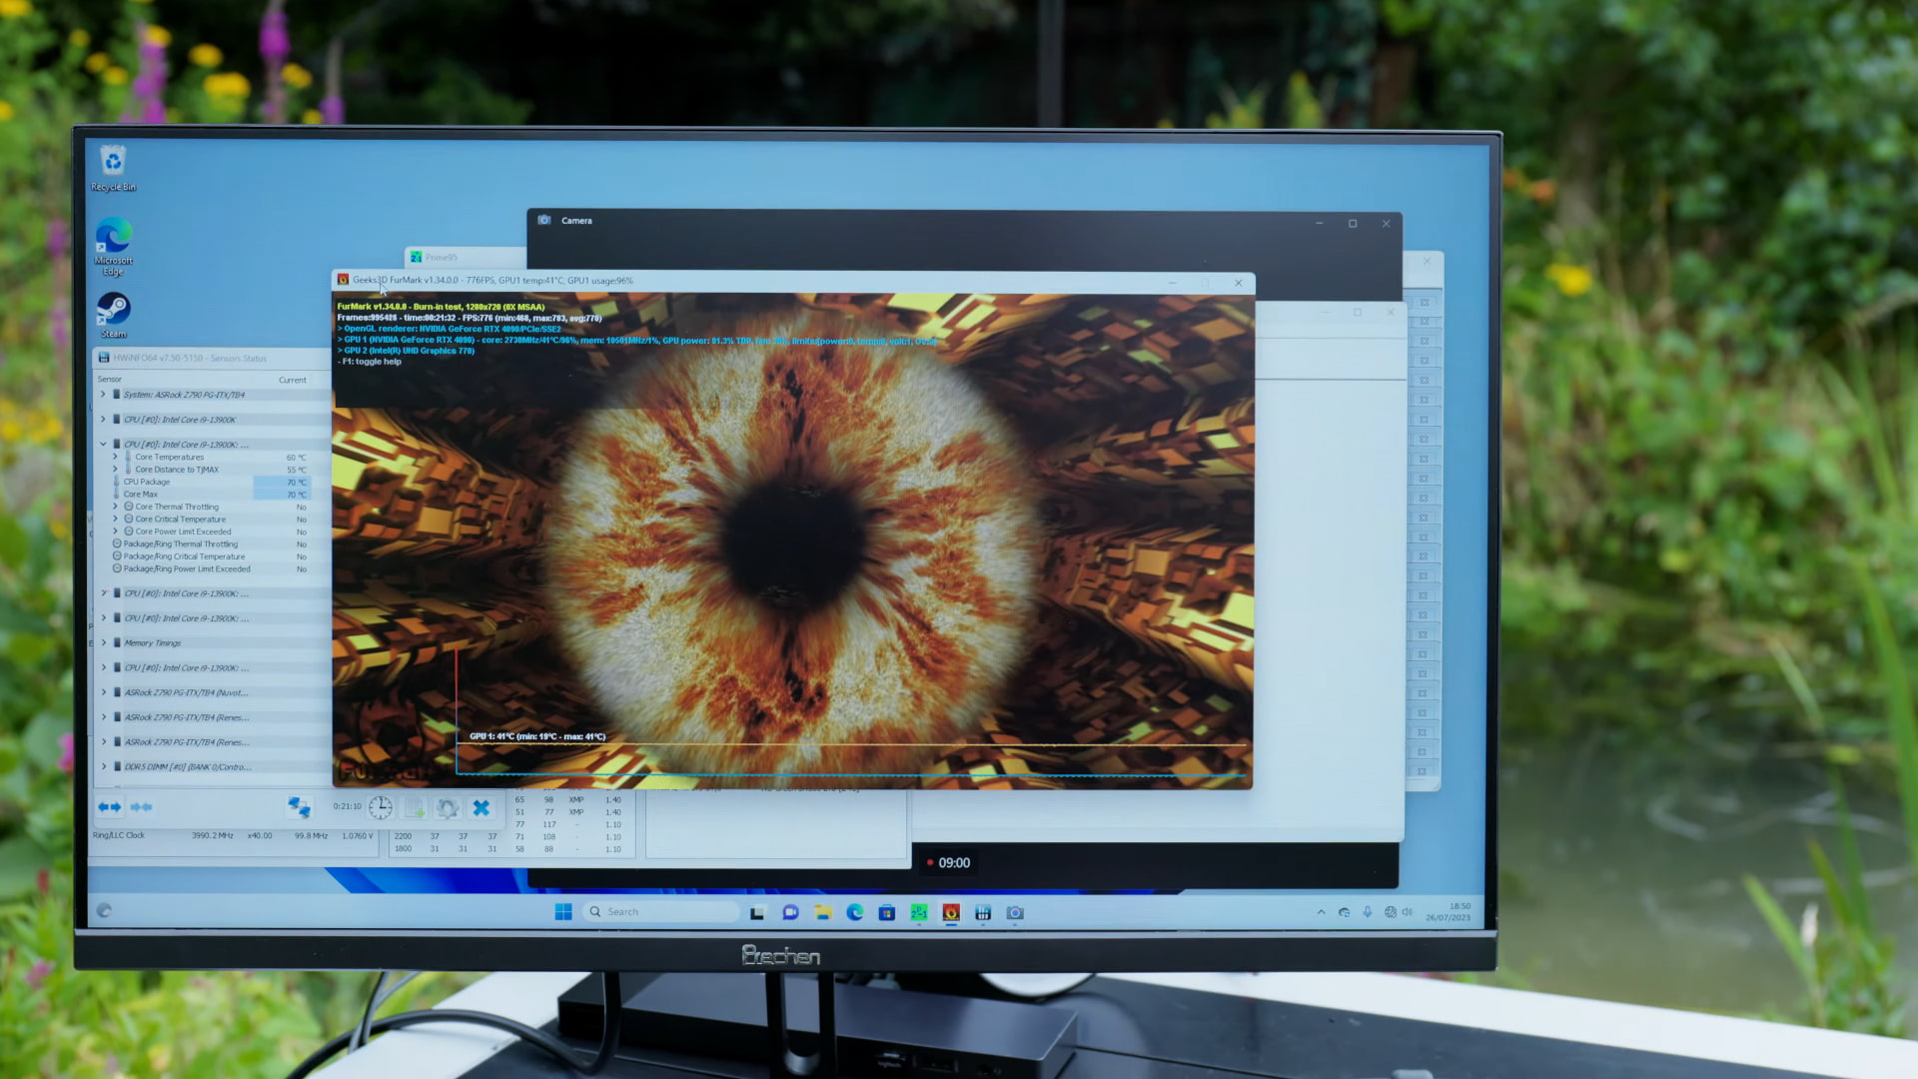
Task: Switch to FurMark via its taskbar icon
Action: [951, 912]
